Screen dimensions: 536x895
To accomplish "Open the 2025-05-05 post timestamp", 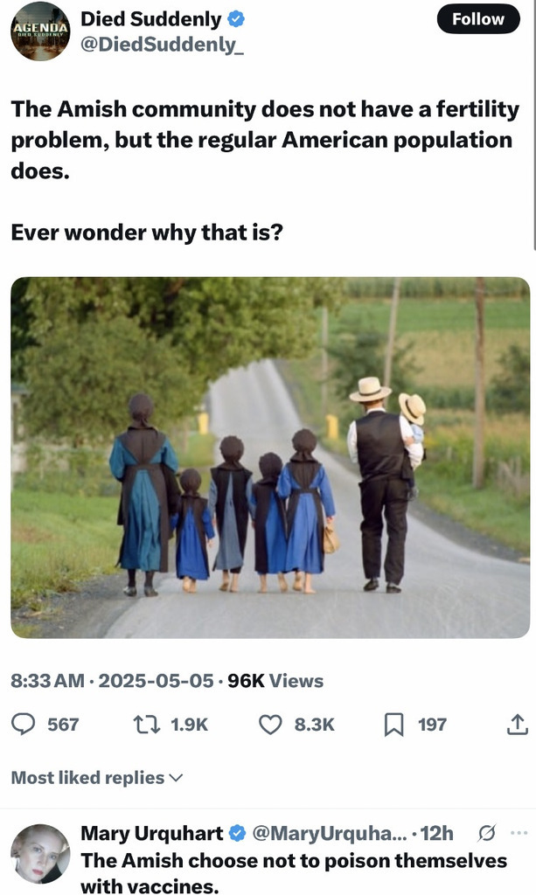I will click(156, 680).
